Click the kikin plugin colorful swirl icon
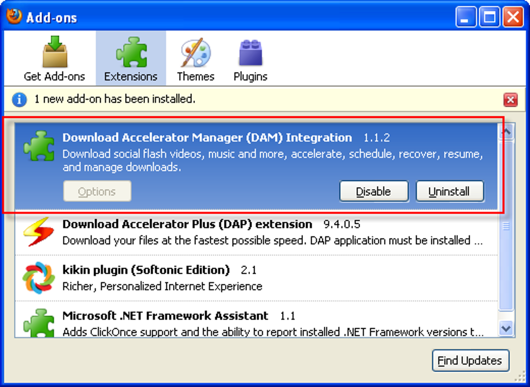Viewport: 530px width, 387px height. 38,278
